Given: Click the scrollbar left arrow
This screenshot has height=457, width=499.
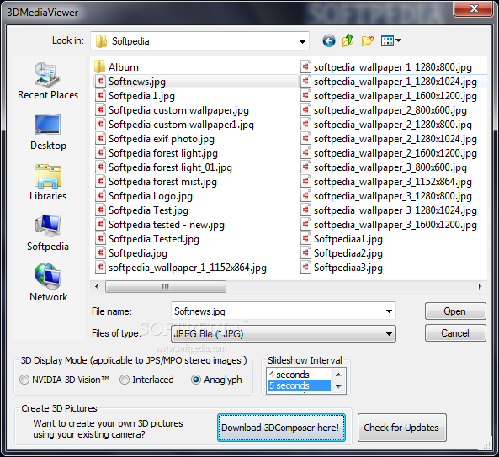Looking at the screenshot, I should [x=97, y=286].
